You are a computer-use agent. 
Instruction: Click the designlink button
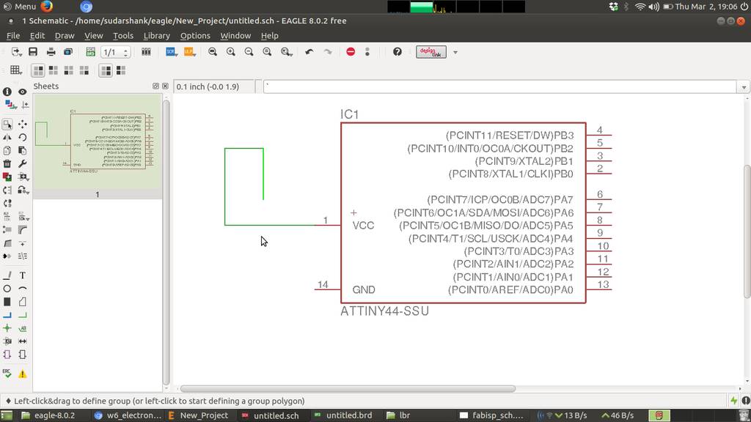[431, 52]
